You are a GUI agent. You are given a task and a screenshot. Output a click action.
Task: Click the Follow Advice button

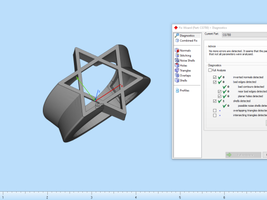(243, 155)
